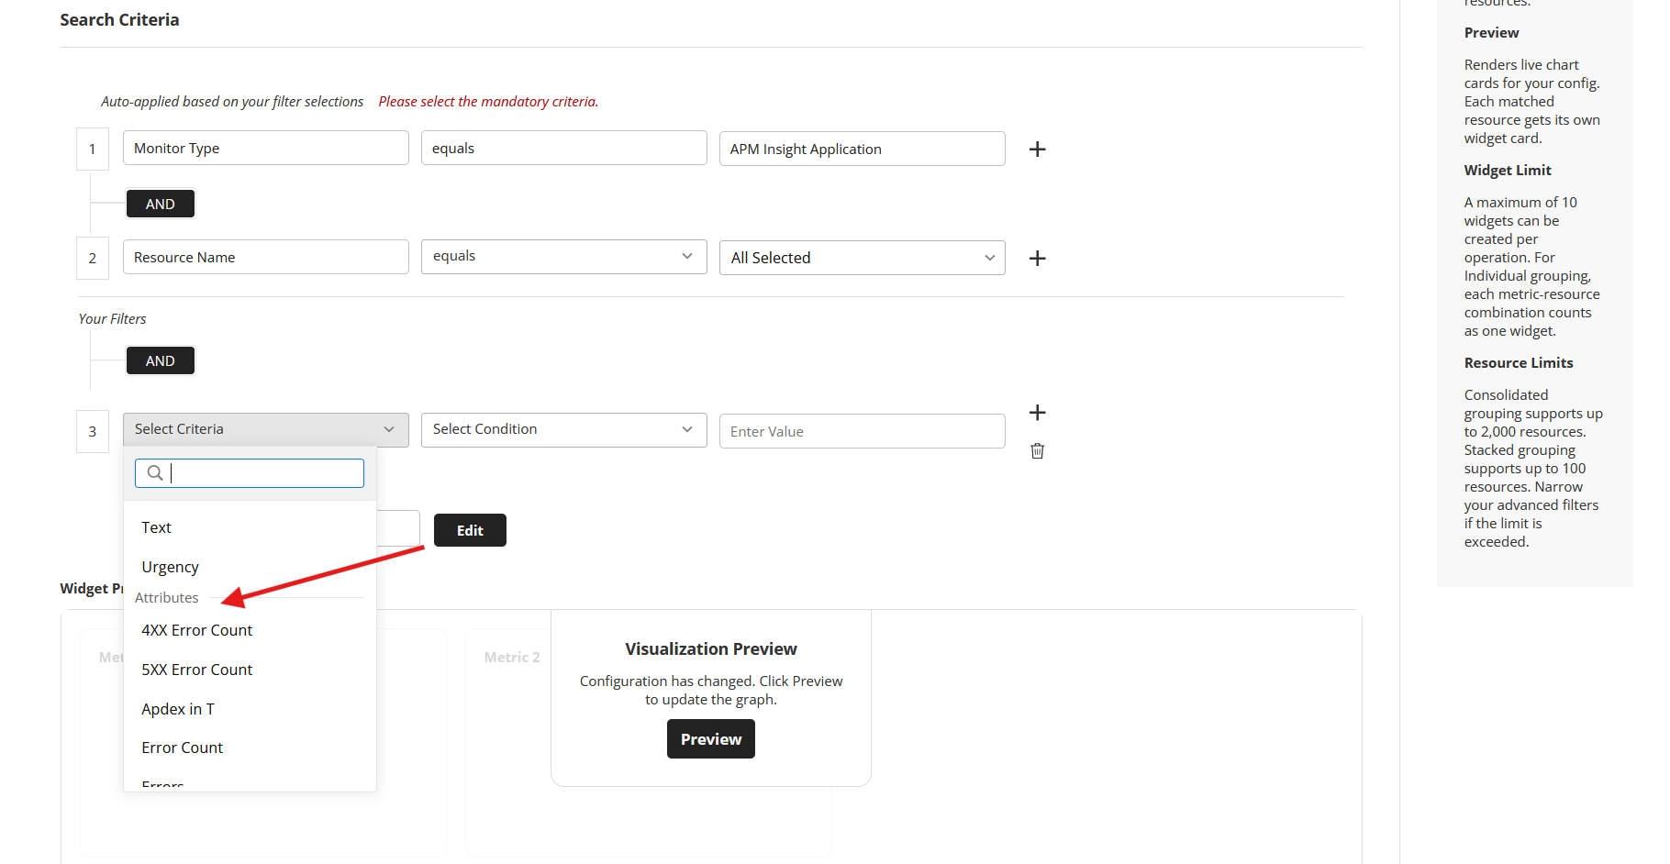The image size is (1670, 864).
Task: Click the Metric 2 card label
Action: 511,657
